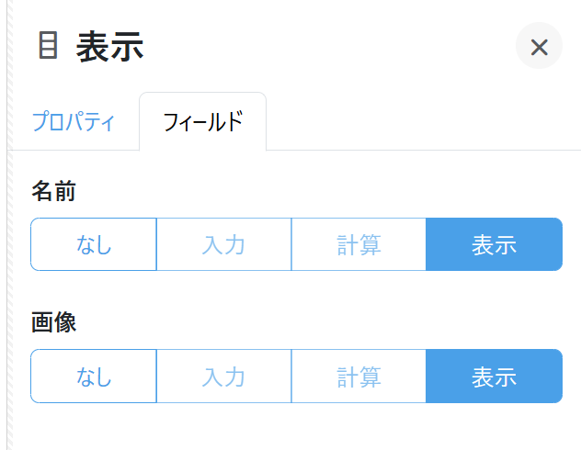The width and height of the screenshot is (581, 450).
Task: Switch to the プロパティ tab
Action: coord(74,121)
